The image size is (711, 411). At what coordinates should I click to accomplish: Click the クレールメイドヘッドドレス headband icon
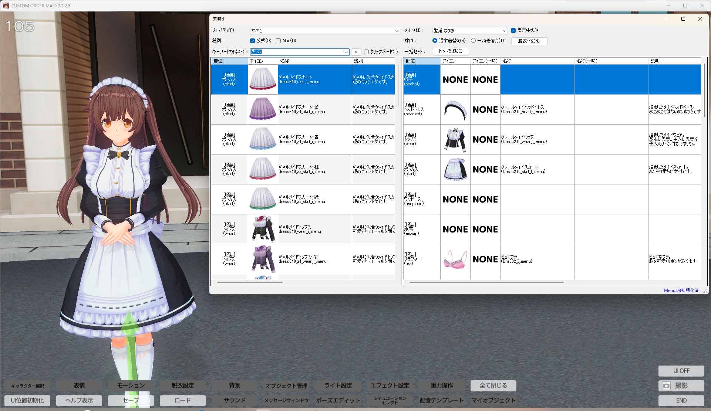tap(455, 109)
